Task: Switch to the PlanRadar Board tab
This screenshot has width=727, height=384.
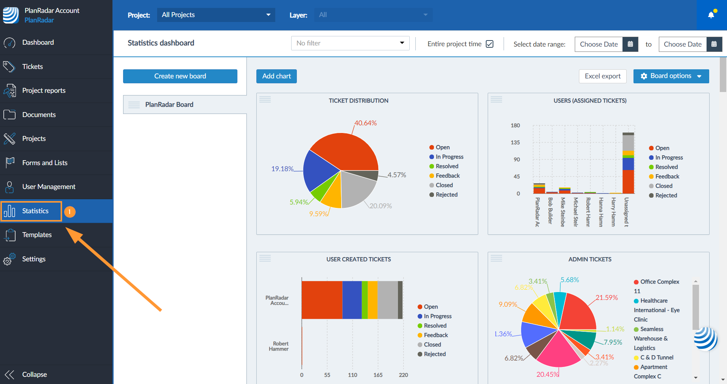Action: click(x=170, y=105)
